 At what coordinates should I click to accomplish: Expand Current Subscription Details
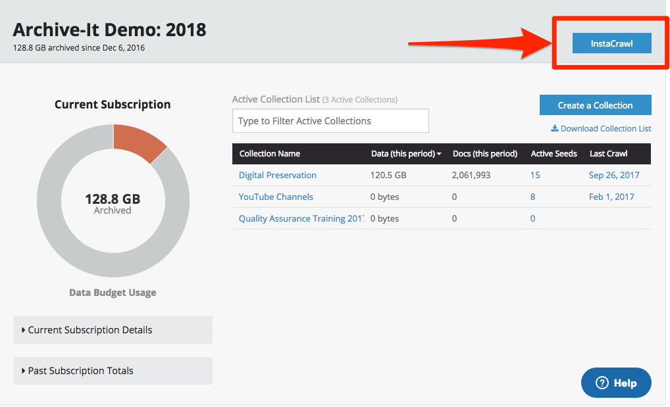tap(113, 330)
